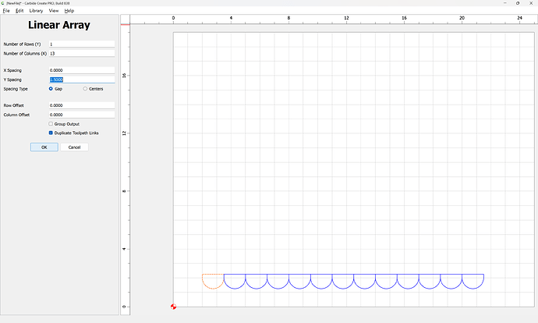This screenshot has height=323, width=538.
Task: Focus the X Spacing input
Action: tap(81, 70)
